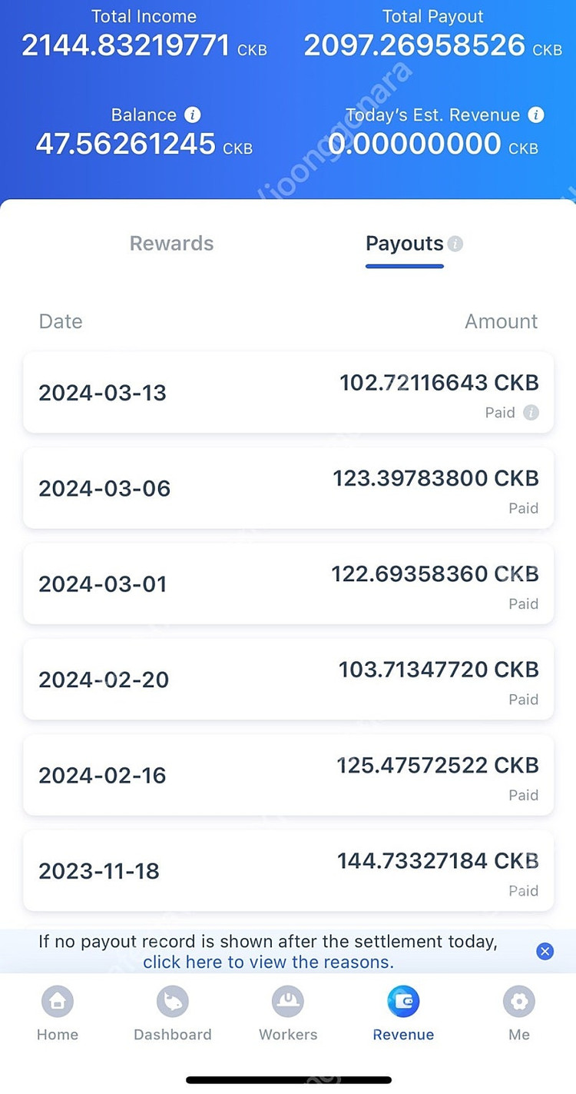Viewport: 576px width, 1094px height.
Task: Open the Dashboard icon in bottom bar
Action: click(x=173, y=1002)
